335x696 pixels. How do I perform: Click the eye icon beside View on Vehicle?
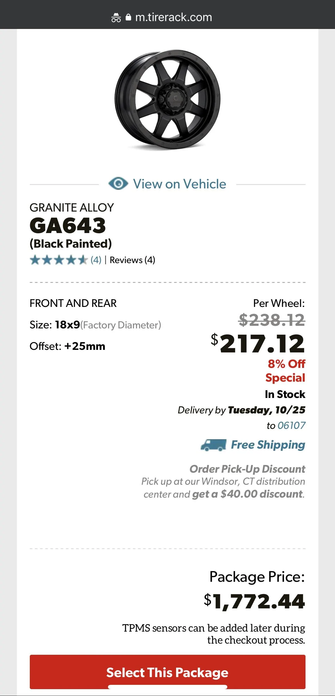pyautogui.click(x=118, y=184)
